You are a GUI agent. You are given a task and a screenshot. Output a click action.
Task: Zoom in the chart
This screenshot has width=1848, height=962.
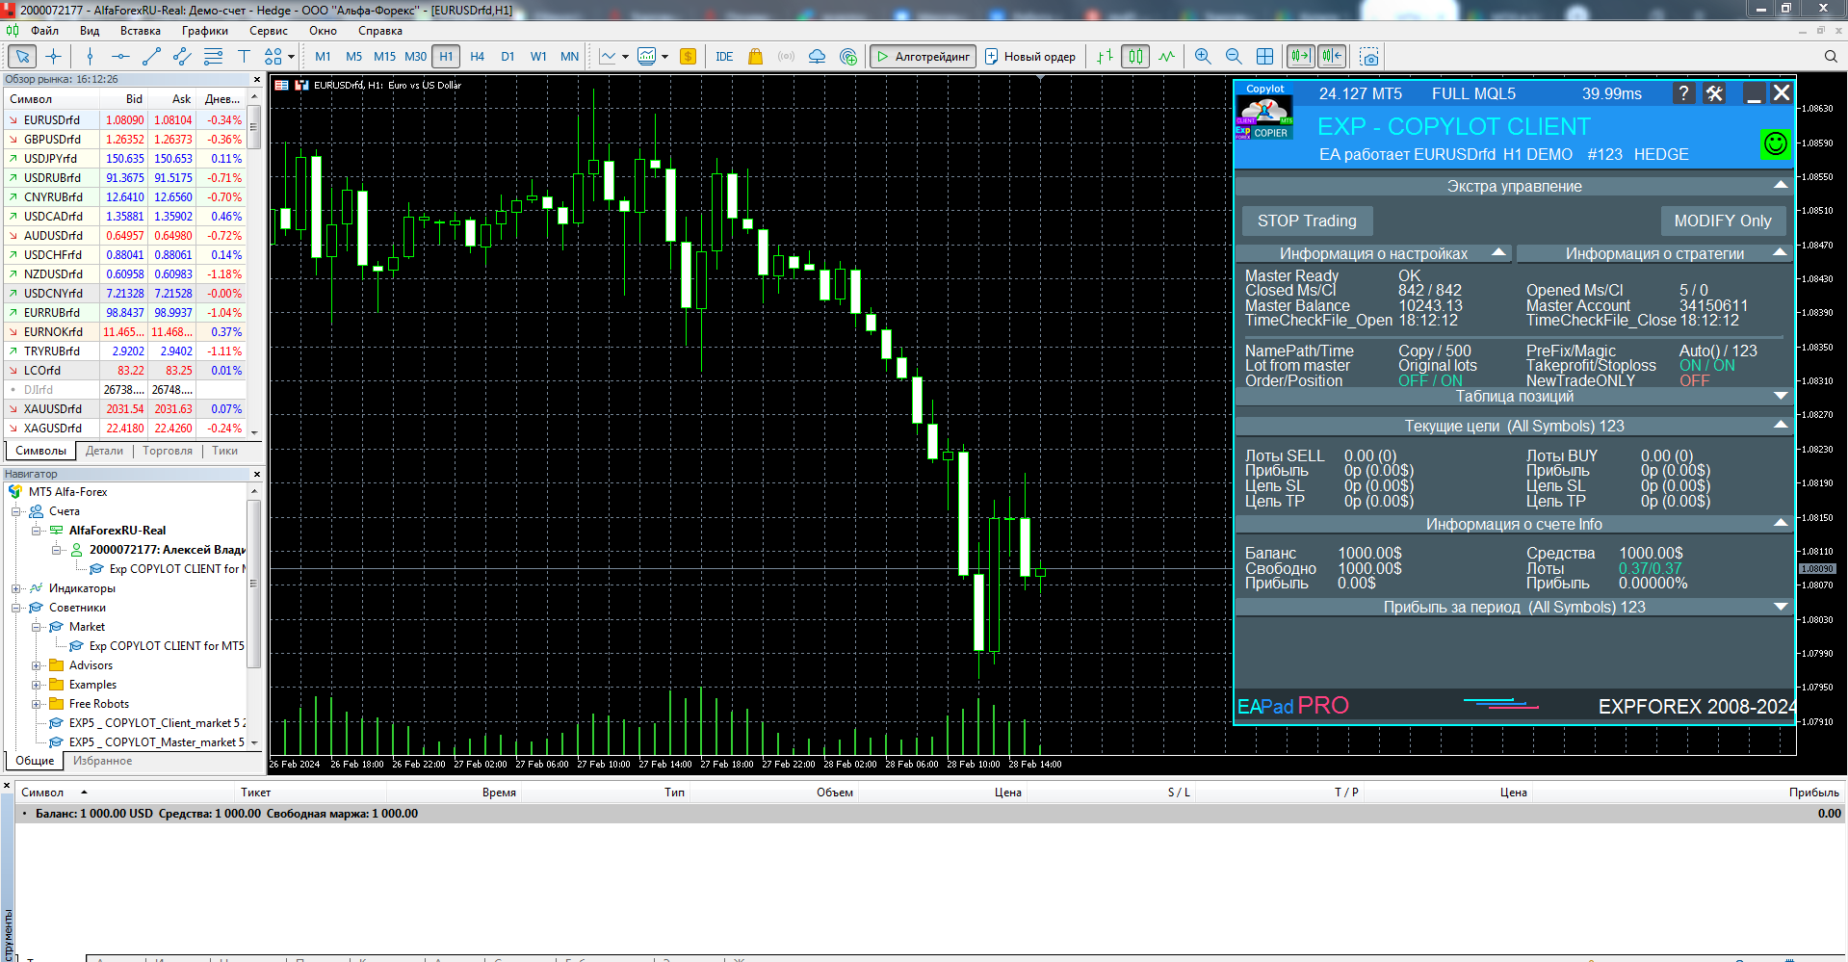1203,57
